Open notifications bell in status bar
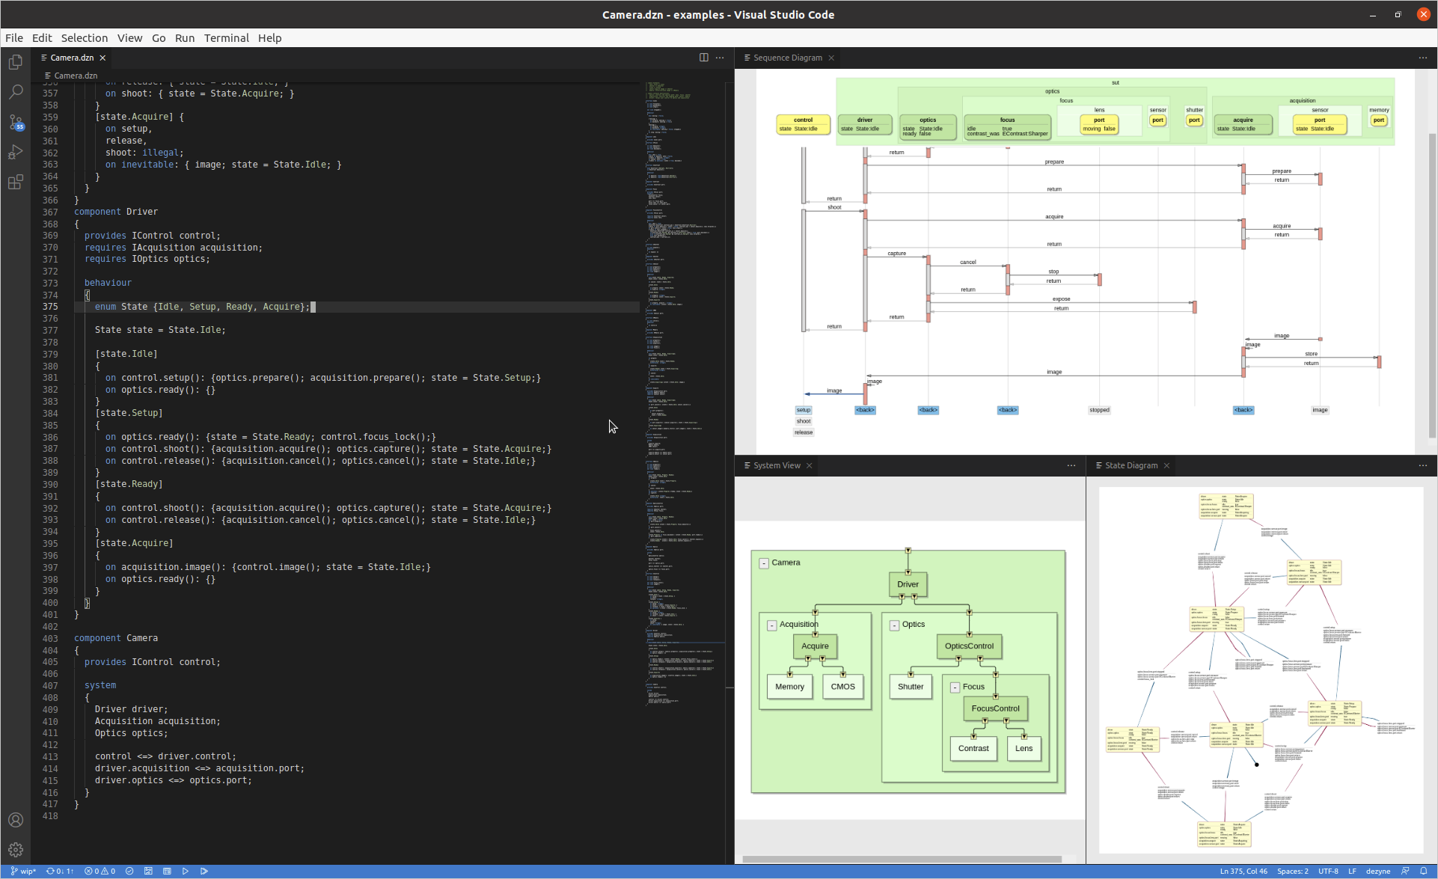Screen dimensions: 1438x879 pos(1424,871)
